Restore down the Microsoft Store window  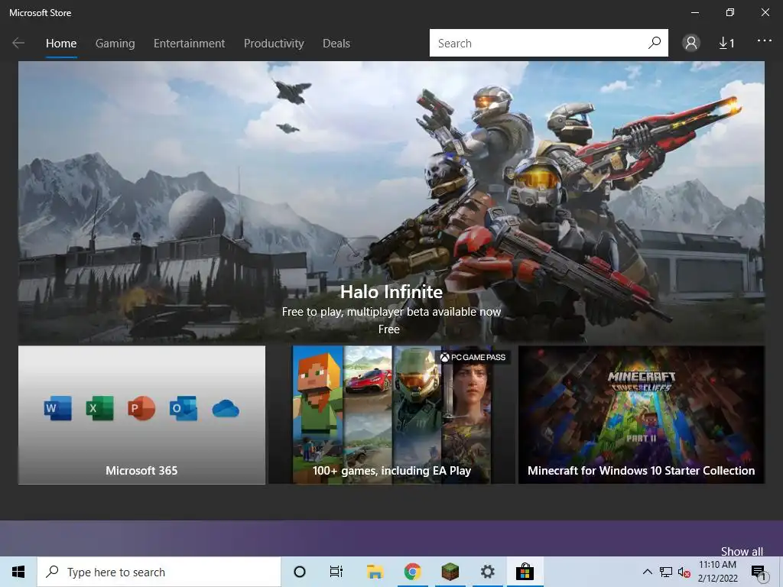pyautogui.click(x=730, y=12)
